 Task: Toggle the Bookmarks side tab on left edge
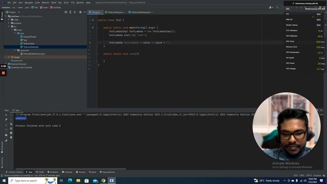tap(2, 147)
